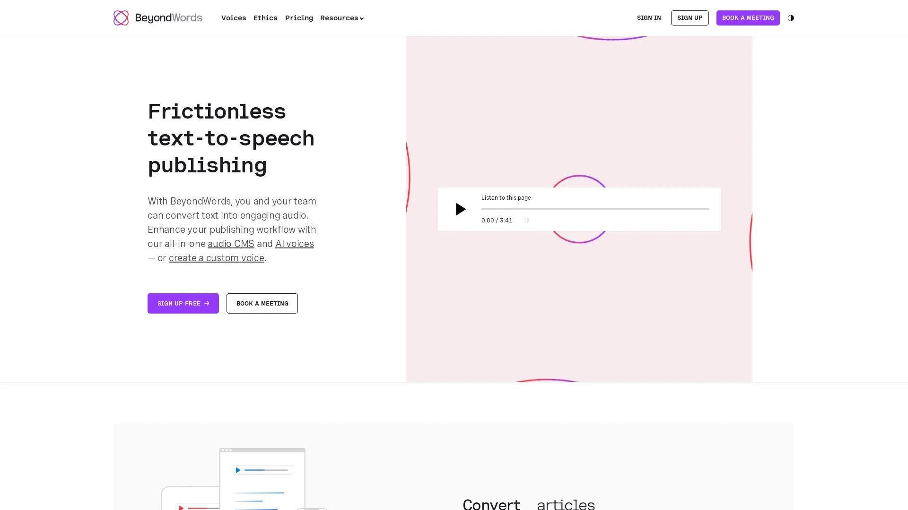
Task: Click SIGN IN in the header
Action: [x=648, y=18]
